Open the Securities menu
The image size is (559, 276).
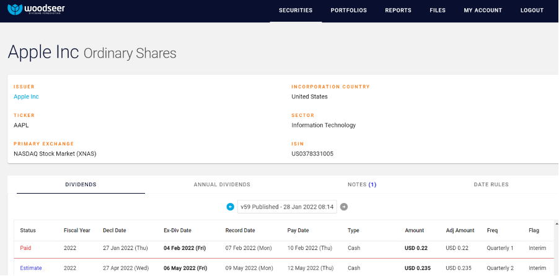(296, 11)
